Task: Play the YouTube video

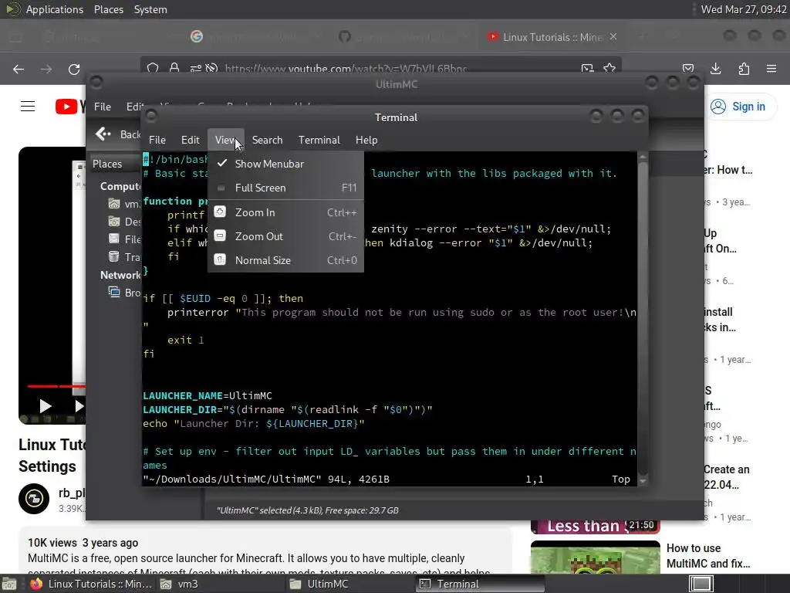Action: click(46, 406)
